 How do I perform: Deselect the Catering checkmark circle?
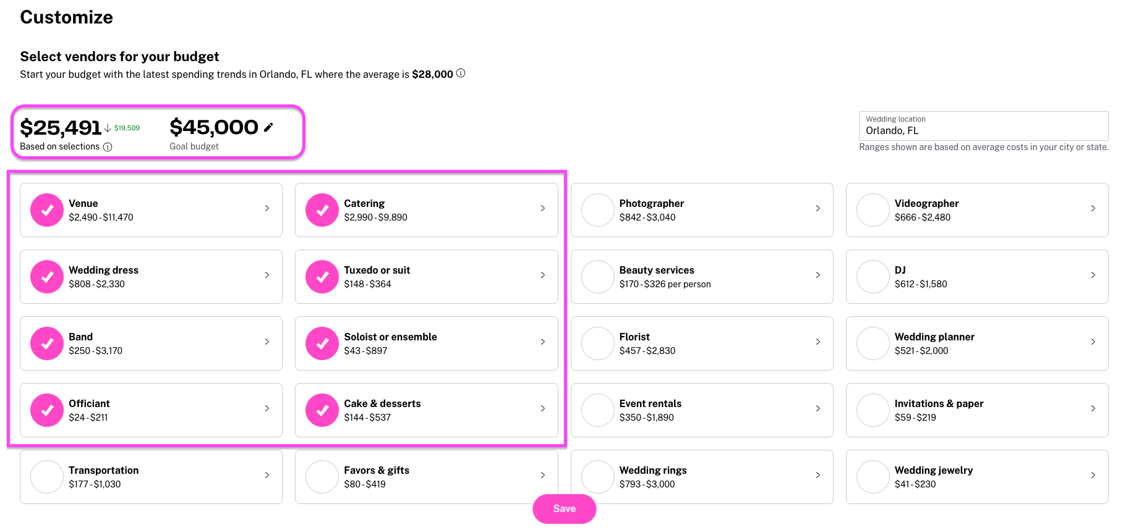[322, 210]
